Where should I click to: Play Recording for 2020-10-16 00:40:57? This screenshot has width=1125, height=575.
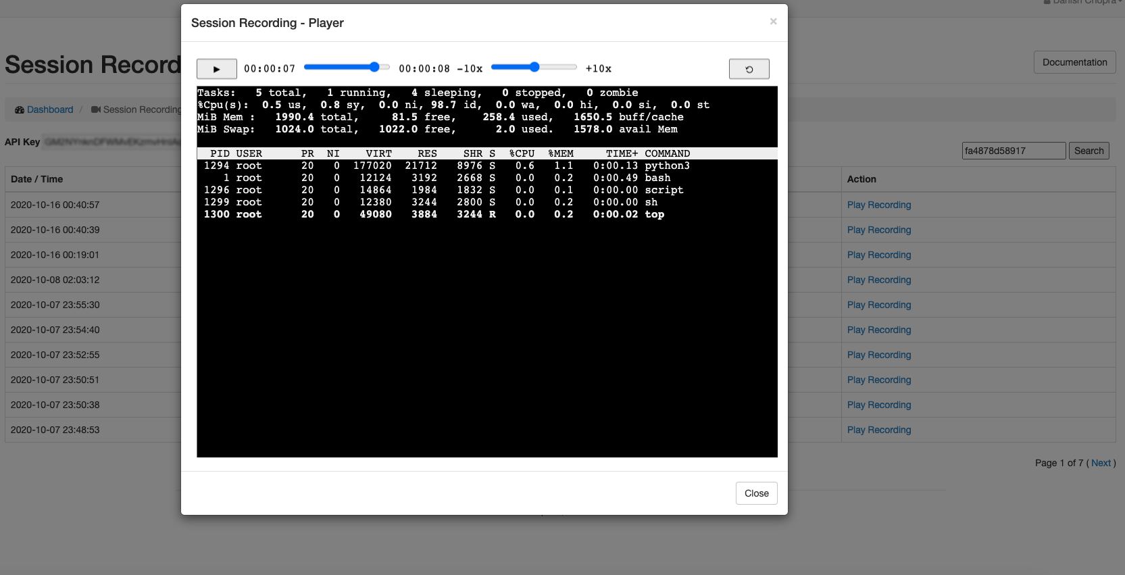coord(879,205)
